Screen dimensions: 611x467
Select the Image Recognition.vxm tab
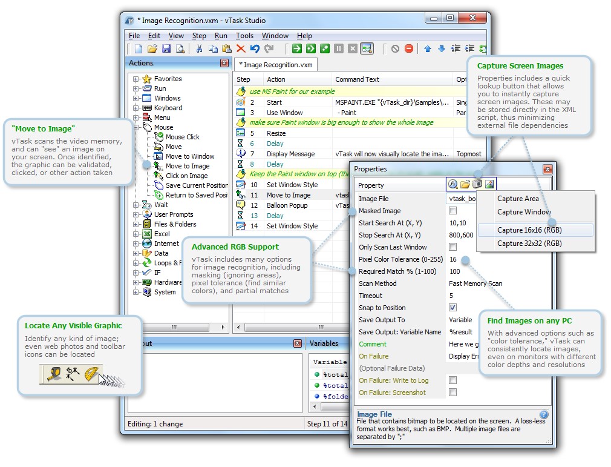(x=276, y=65)
